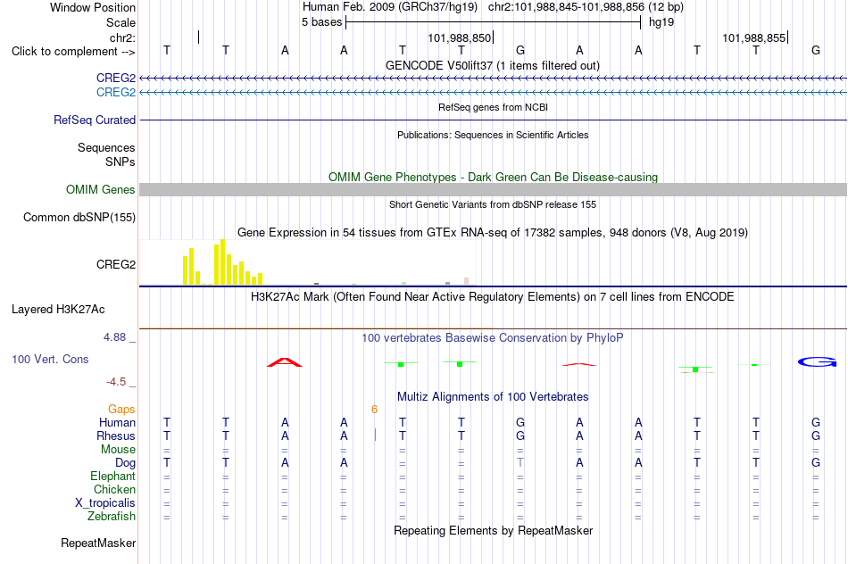
Task: Click 'Publications: Sequences in Scientific Articles' title
Action: pyautogui.click(x=493, y=135)
